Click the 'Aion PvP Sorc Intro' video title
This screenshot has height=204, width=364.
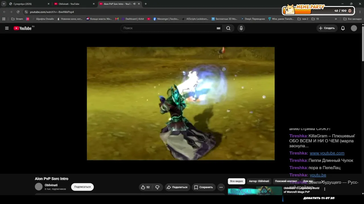tap(51, 179)
